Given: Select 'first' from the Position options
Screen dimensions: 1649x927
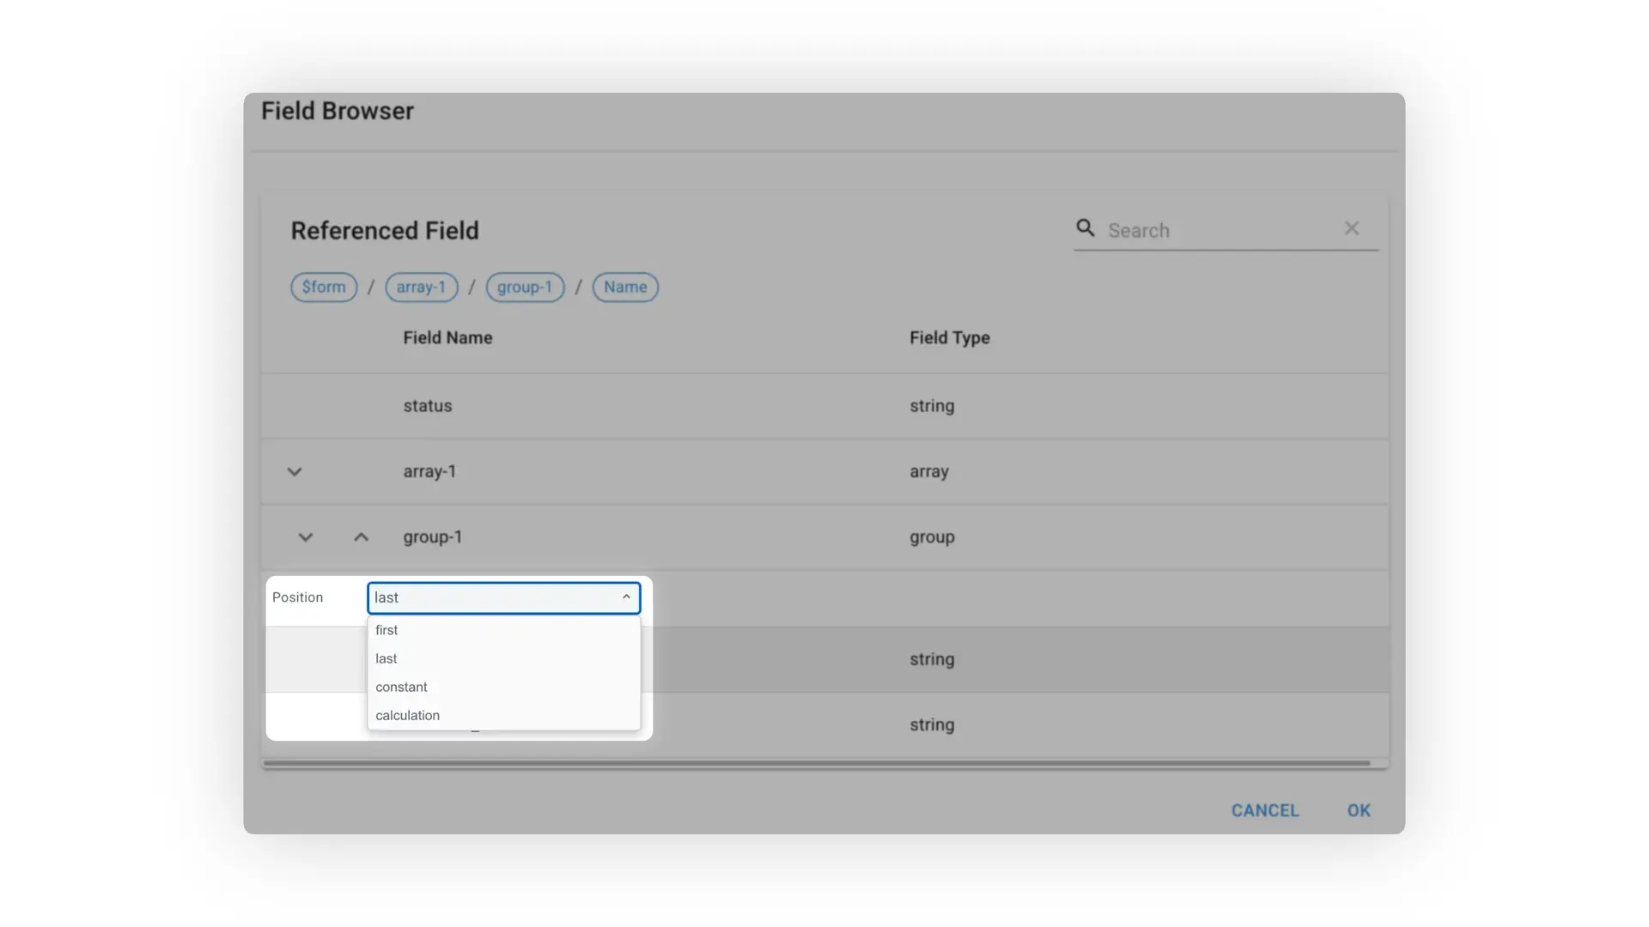Looking at the screenshot, I should coord(386,629).
